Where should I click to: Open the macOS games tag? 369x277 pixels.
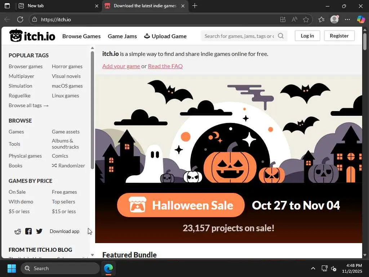coord(67,86)
